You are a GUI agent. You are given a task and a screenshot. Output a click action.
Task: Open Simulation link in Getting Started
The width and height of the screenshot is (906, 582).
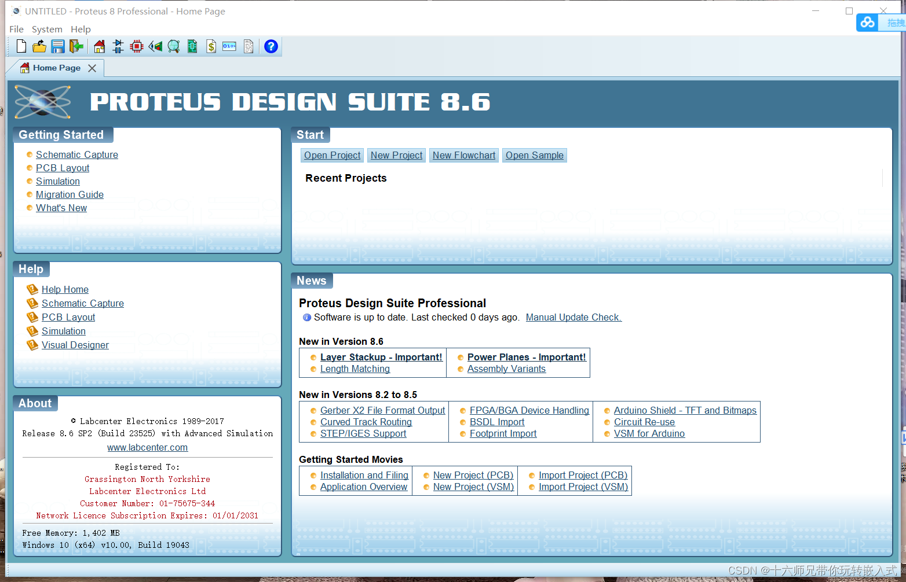click(58, 181)
